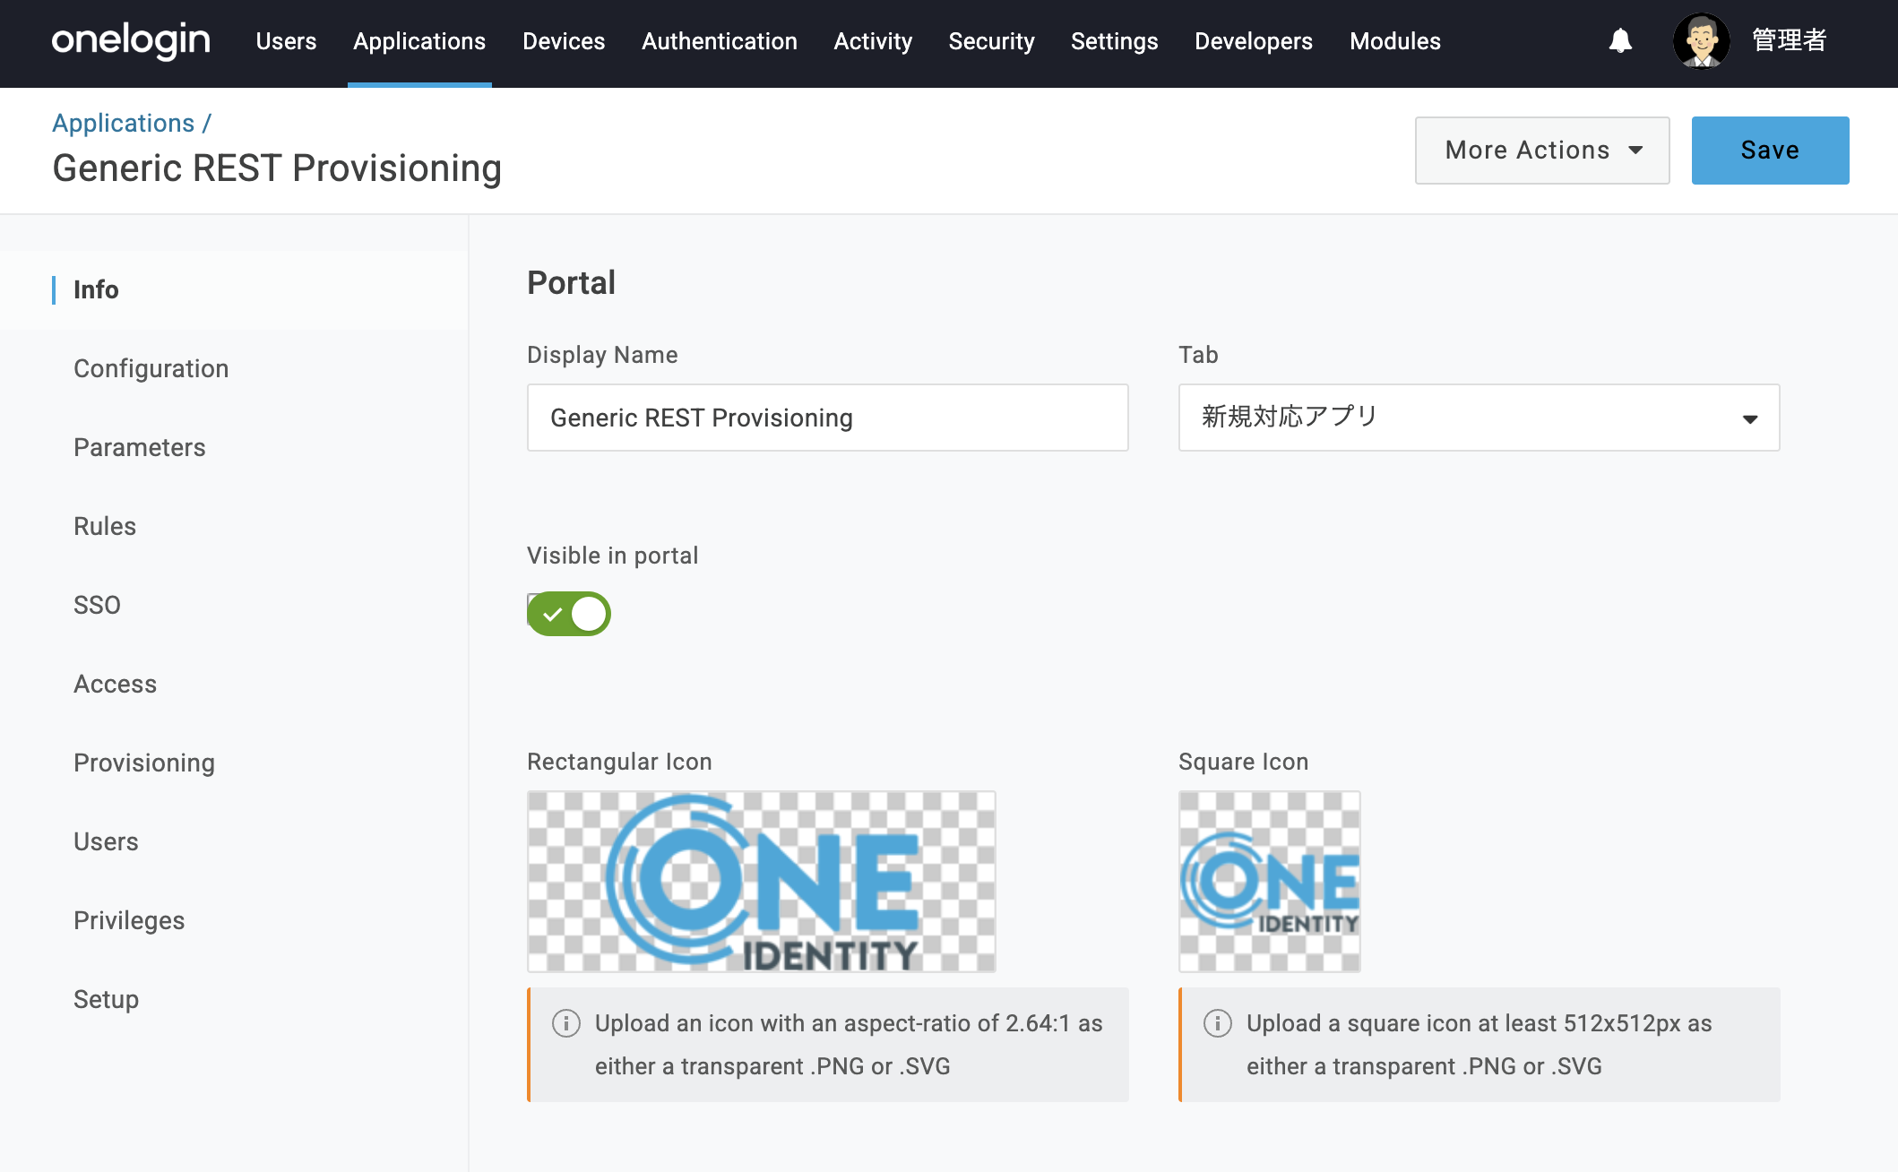Switch to the Configuration tab
This screenshot has width=1898, height=1172.
point(151,368)
